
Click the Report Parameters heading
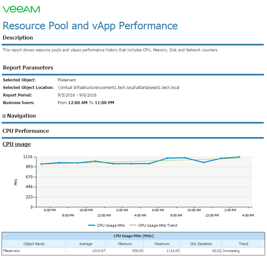tap(28, 68)
